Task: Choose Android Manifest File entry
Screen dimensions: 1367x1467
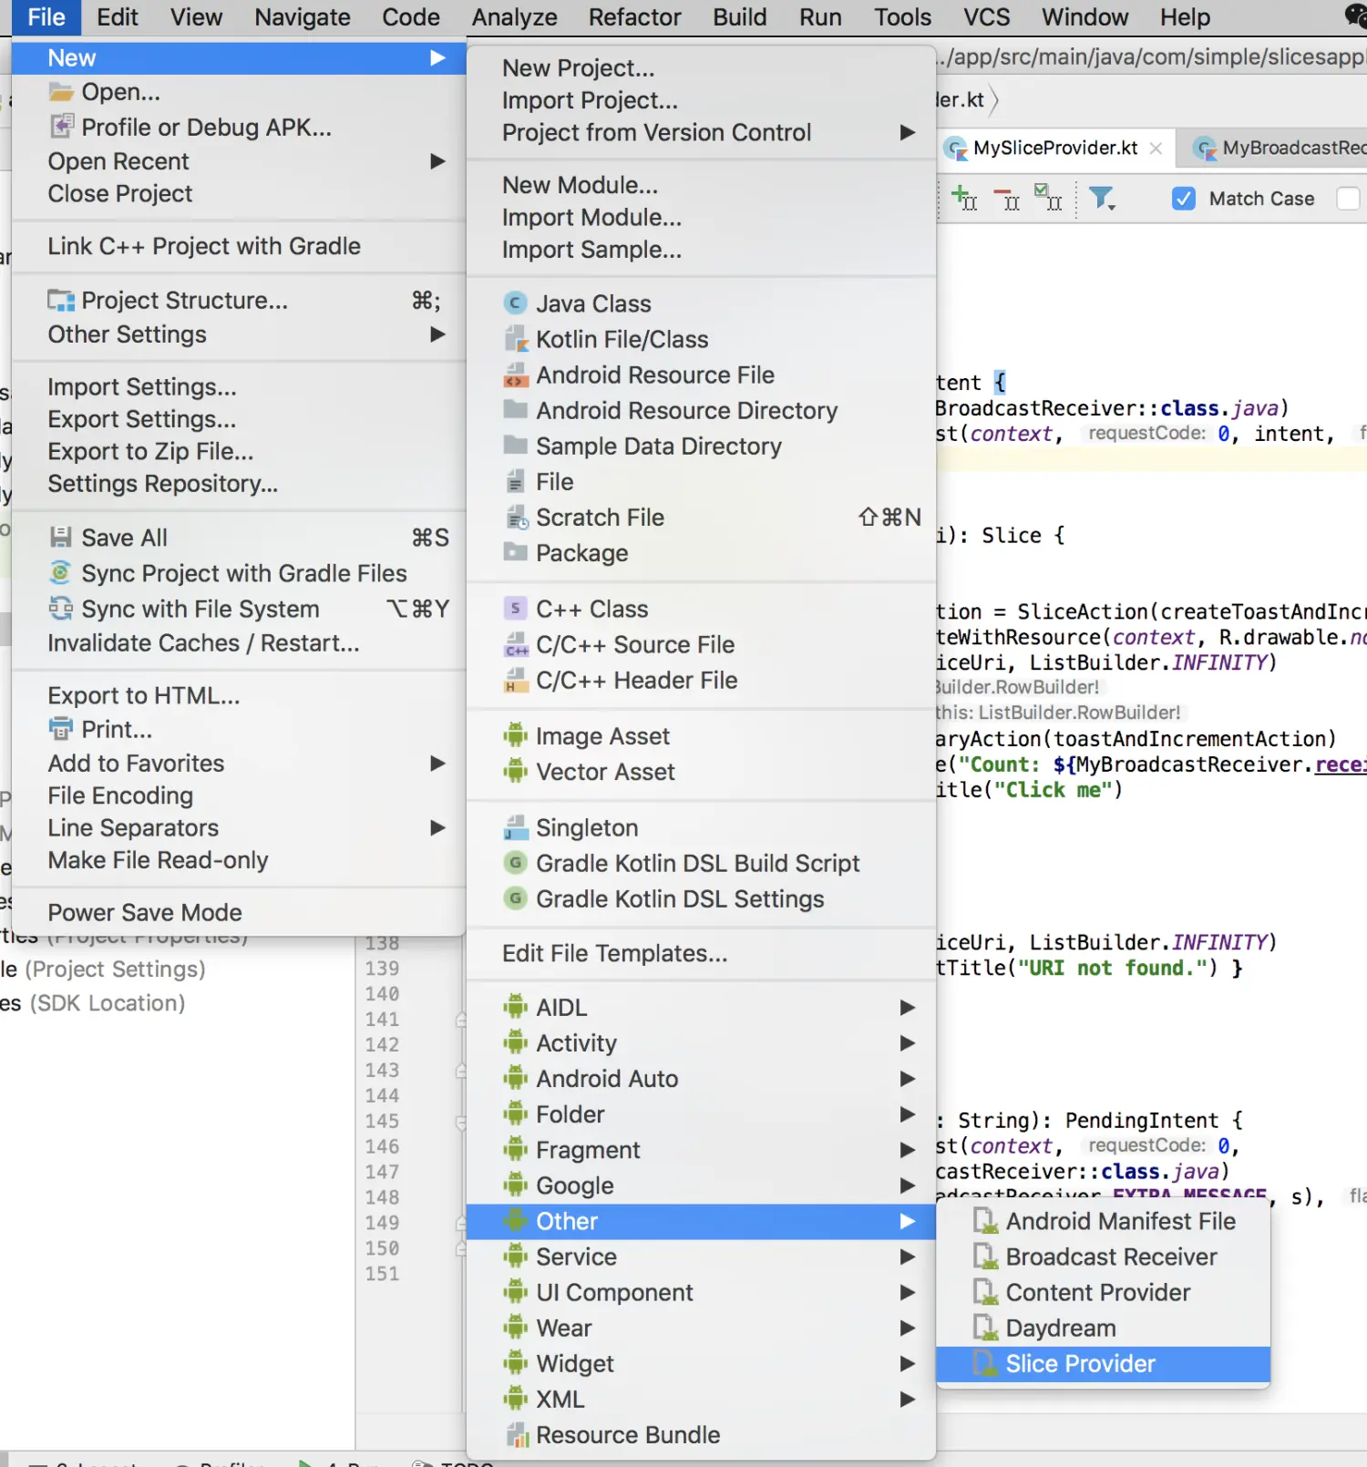Action: (1104, 1222)
